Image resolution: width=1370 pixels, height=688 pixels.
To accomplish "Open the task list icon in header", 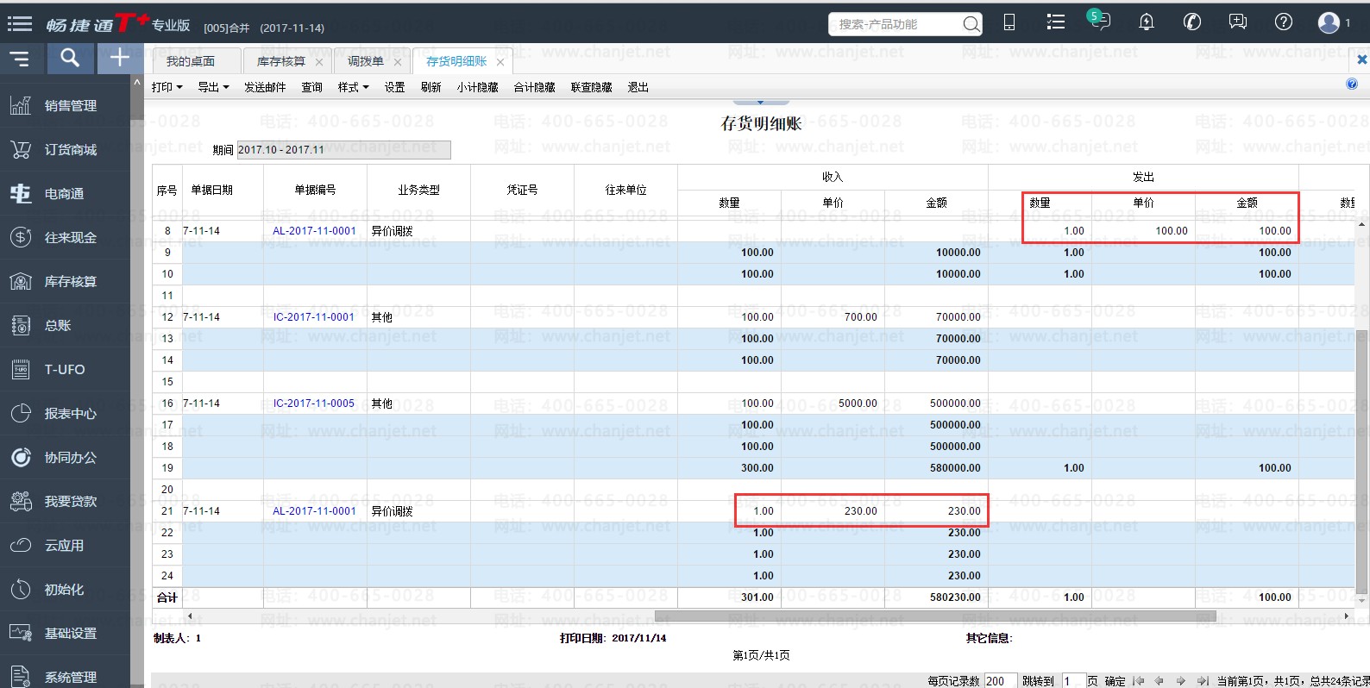I will (1055, 22).
